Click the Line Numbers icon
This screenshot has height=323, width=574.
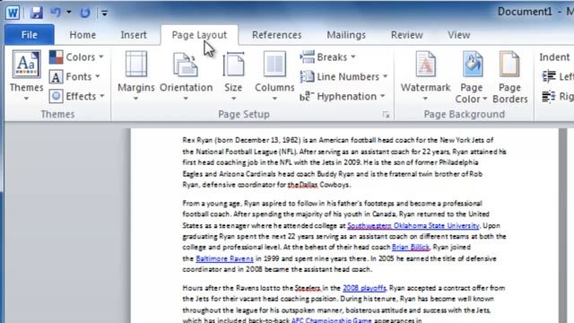[x=307, y=76]
